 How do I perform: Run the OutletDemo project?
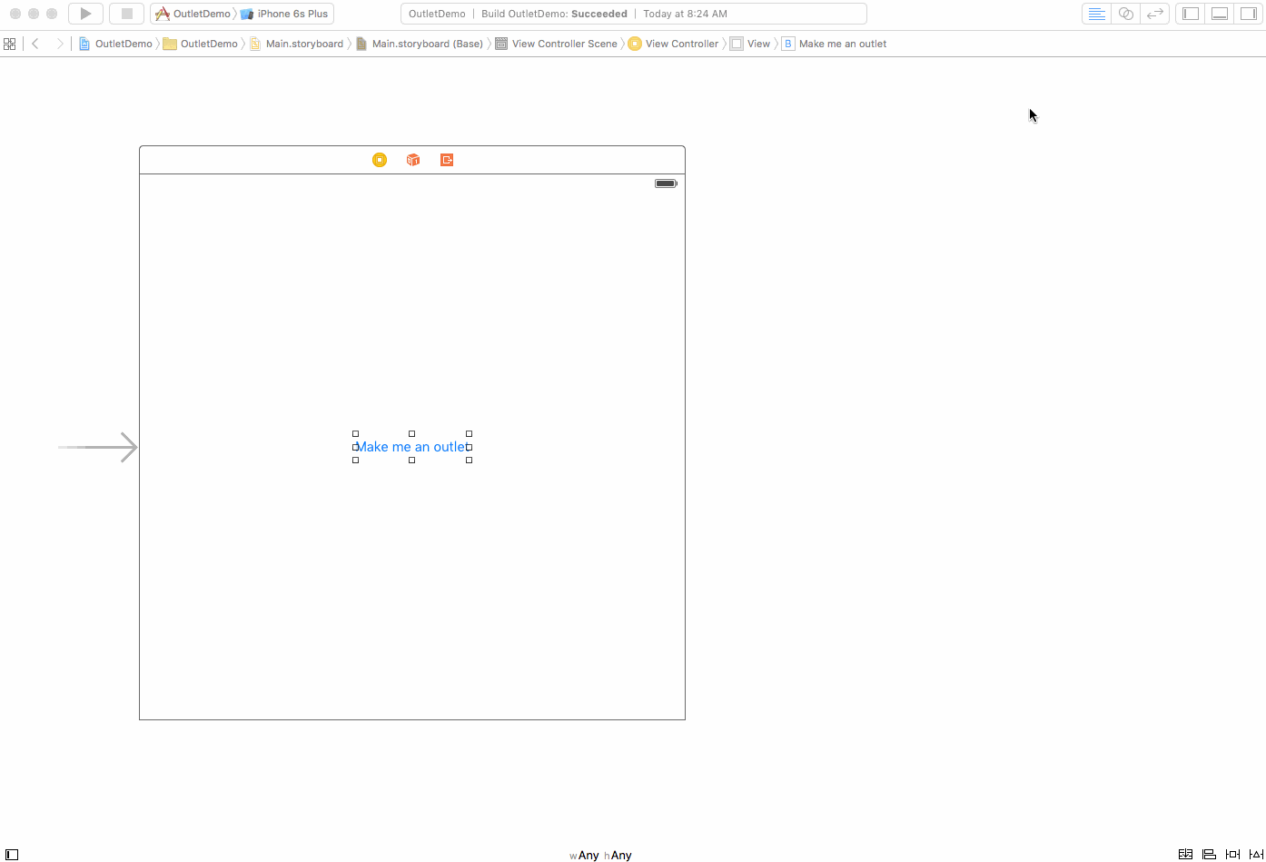(84, 13)
